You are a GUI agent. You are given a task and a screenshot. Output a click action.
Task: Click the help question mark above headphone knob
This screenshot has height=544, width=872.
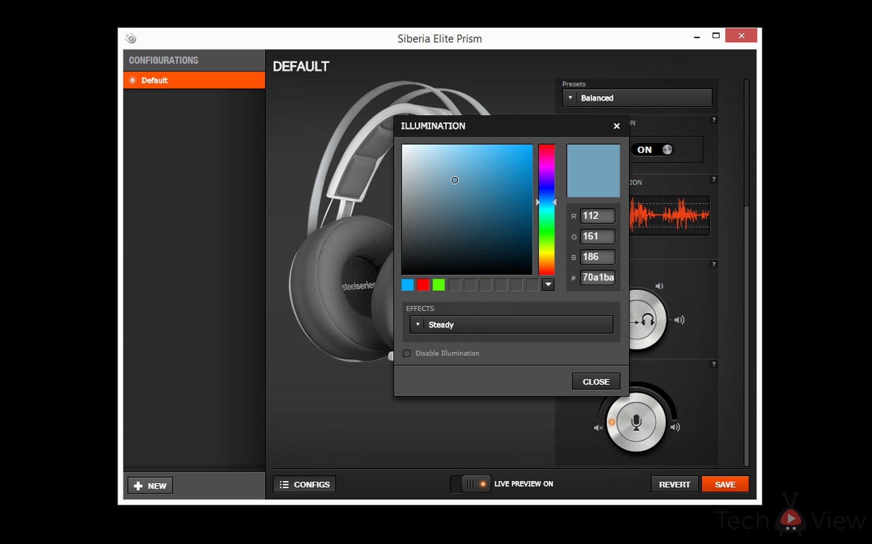(713, 264)
